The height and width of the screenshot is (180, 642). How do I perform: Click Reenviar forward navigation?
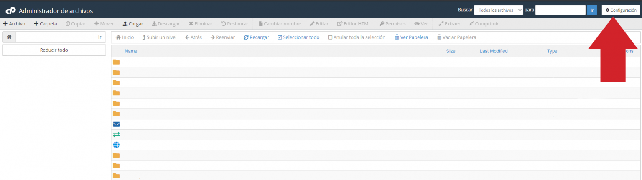(223, 37)
